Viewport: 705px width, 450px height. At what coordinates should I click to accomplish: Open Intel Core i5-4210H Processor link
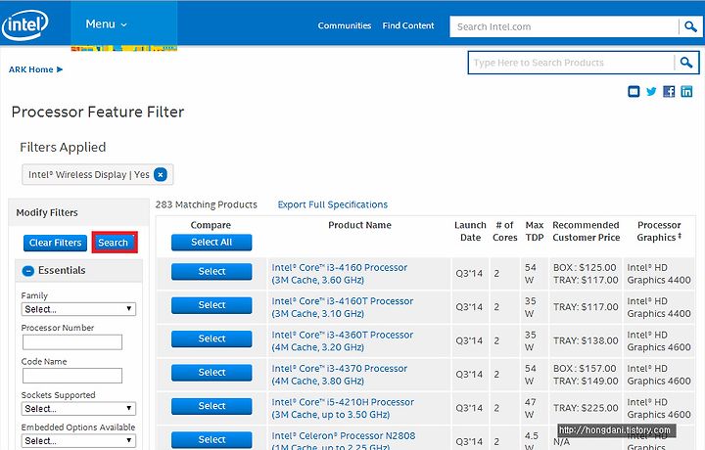coord(343,408)
